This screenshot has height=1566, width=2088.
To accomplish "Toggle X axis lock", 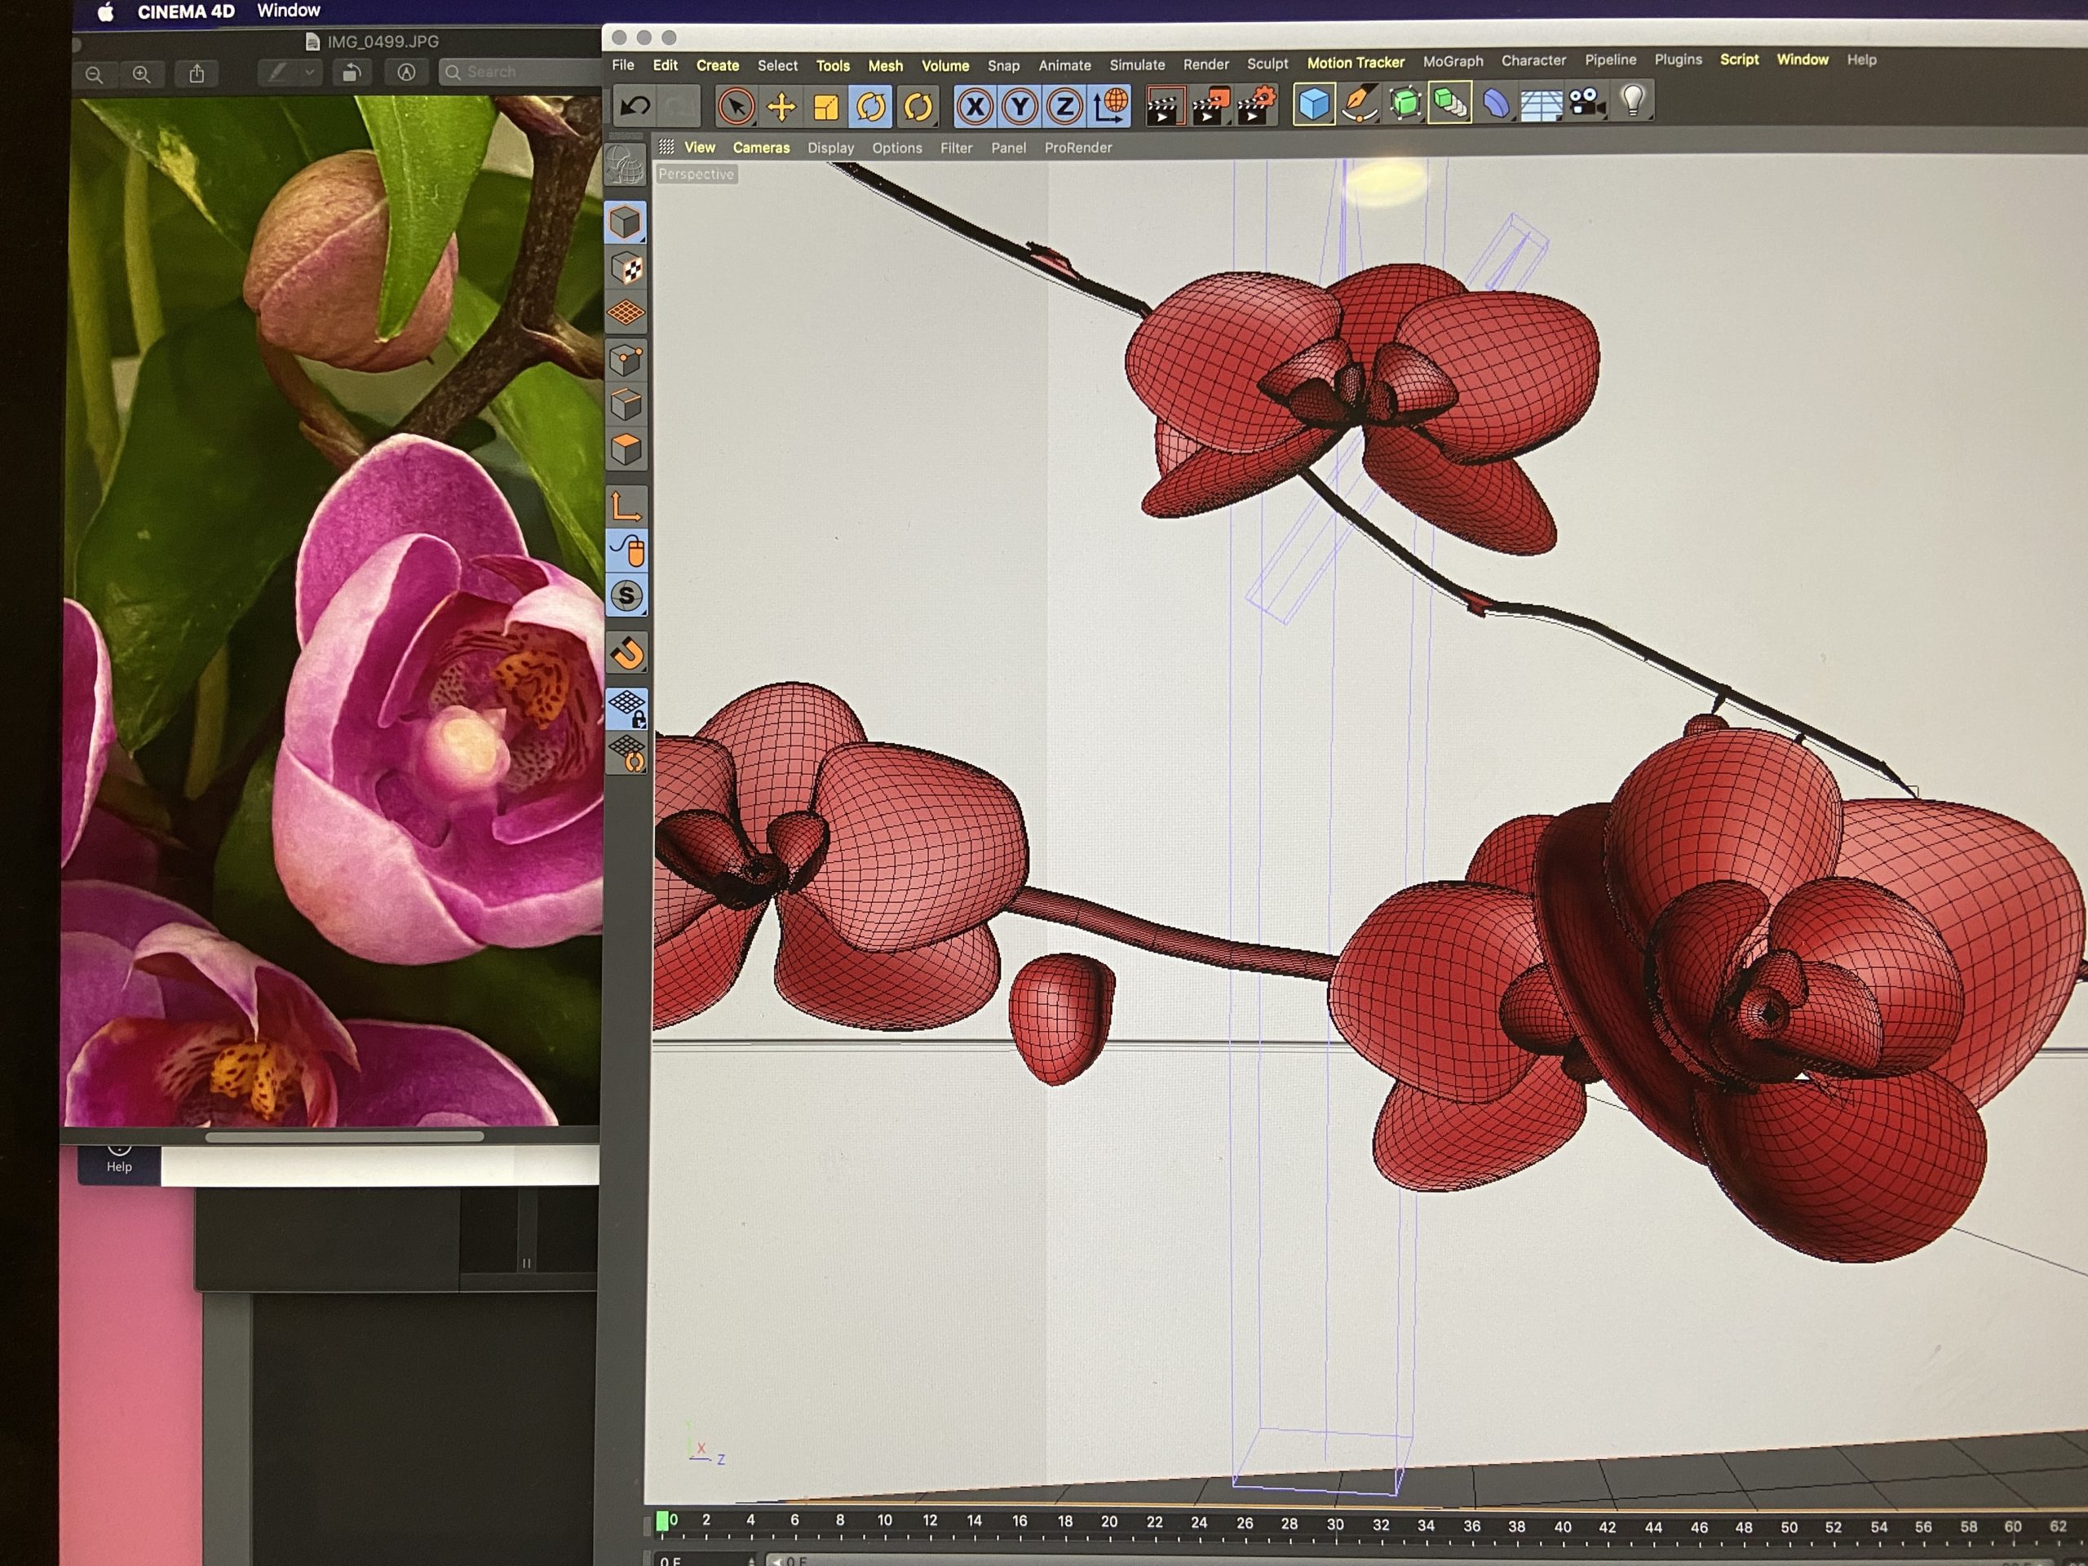I will [975, 107].
